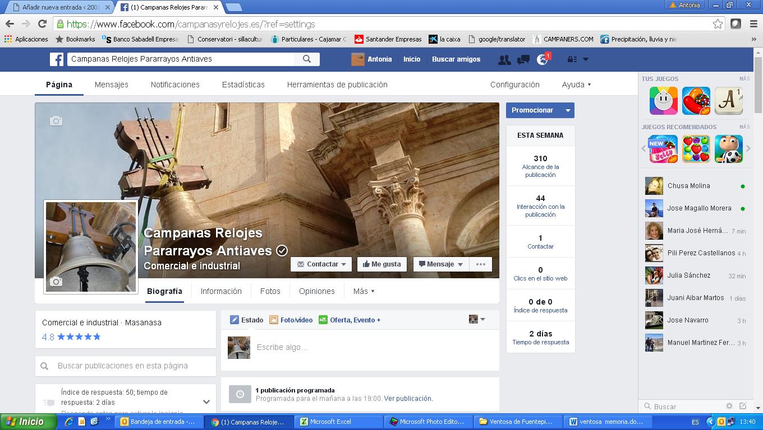Open notifications globe icon
The height and width of the screenshot is (430, 763).
click(x=543, y=59)
